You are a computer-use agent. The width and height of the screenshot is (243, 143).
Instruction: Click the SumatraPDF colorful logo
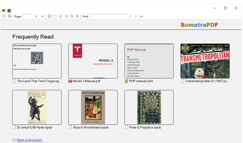(199, 25)
